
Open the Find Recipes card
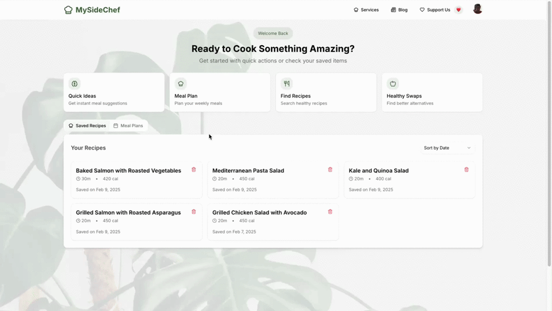326,93
